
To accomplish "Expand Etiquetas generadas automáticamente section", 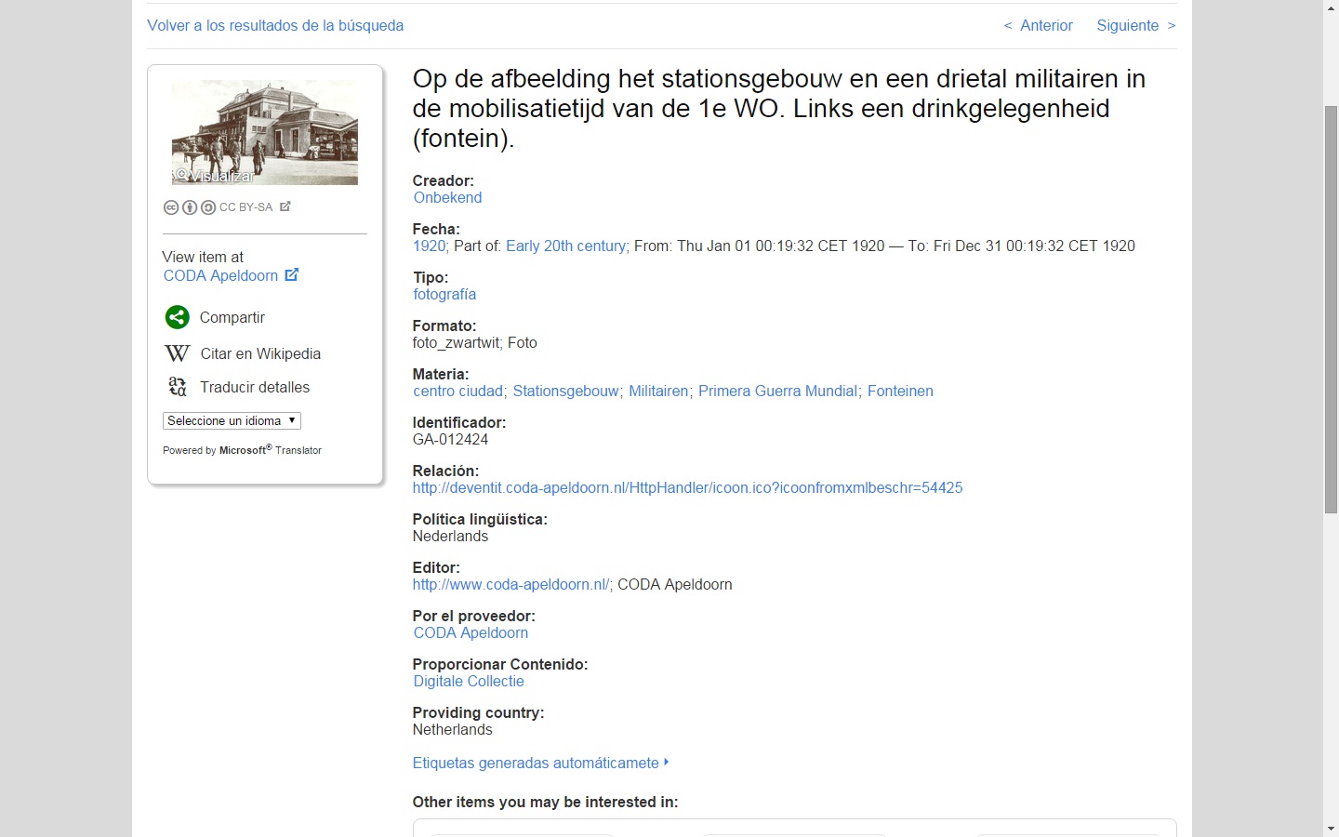I will click(540, 763).
